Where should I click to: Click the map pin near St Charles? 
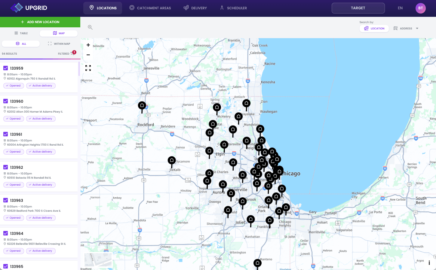(210, 173)
